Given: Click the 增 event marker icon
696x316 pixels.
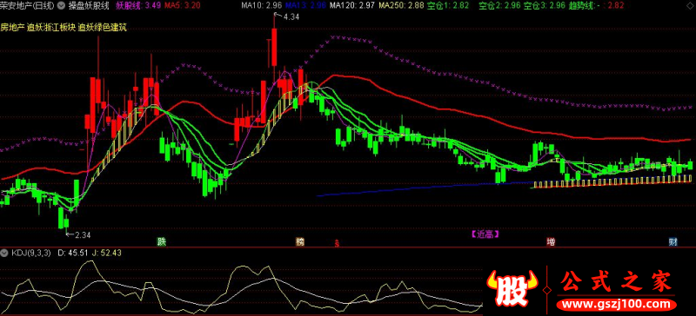Looking at the screenshot, I should click(x=551, y=242).
